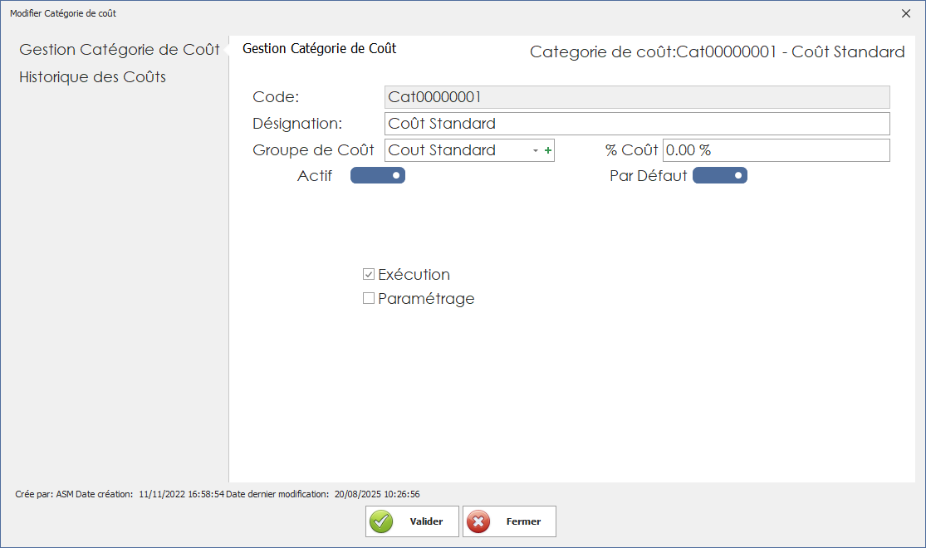Viewport: 926px width, 548px height.
Task: Click the green check icon on Valider
Action: click(x=381, y=521)
